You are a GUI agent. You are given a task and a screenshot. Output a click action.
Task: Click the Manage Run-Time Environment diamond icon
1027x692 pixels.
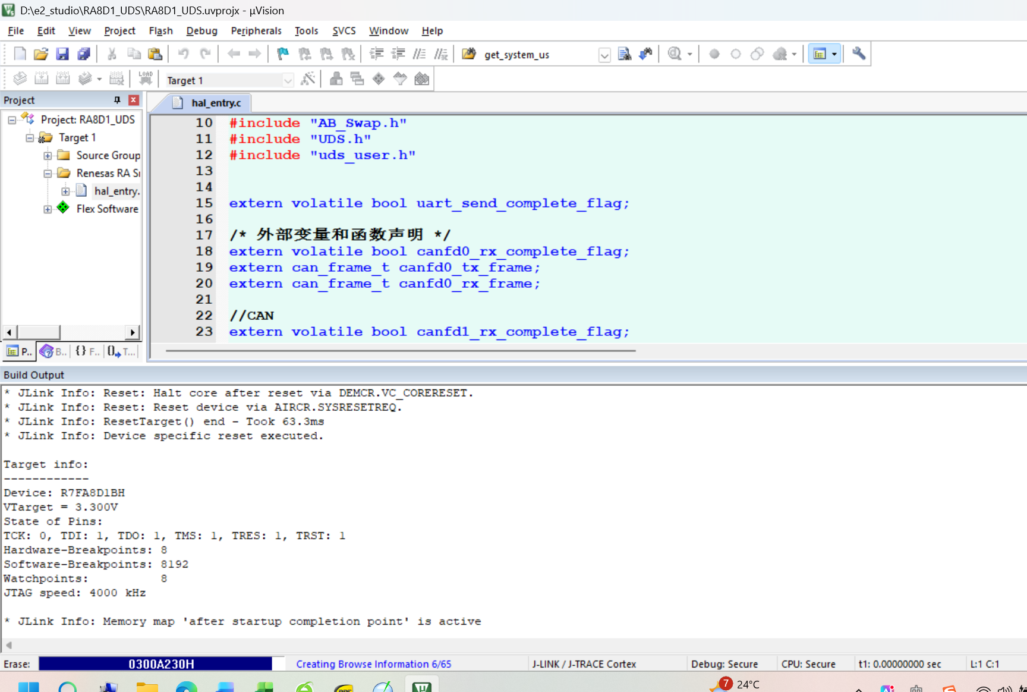point(379,78)
